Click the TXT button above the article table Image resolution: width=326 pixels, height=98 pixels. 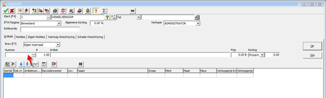(x=35, y=64)
